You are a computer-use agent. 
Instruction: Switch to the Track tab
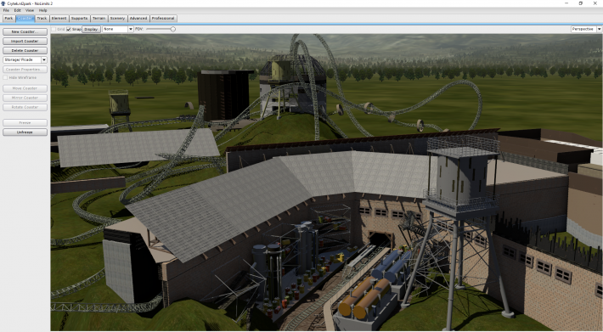[x=42, y=19]
